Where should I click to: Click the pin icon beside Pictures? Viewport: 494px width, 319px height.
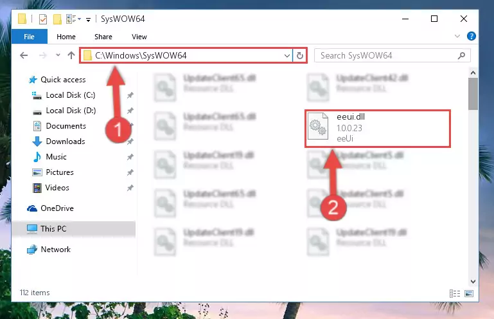pyautogui.click(x=130, y=172)
